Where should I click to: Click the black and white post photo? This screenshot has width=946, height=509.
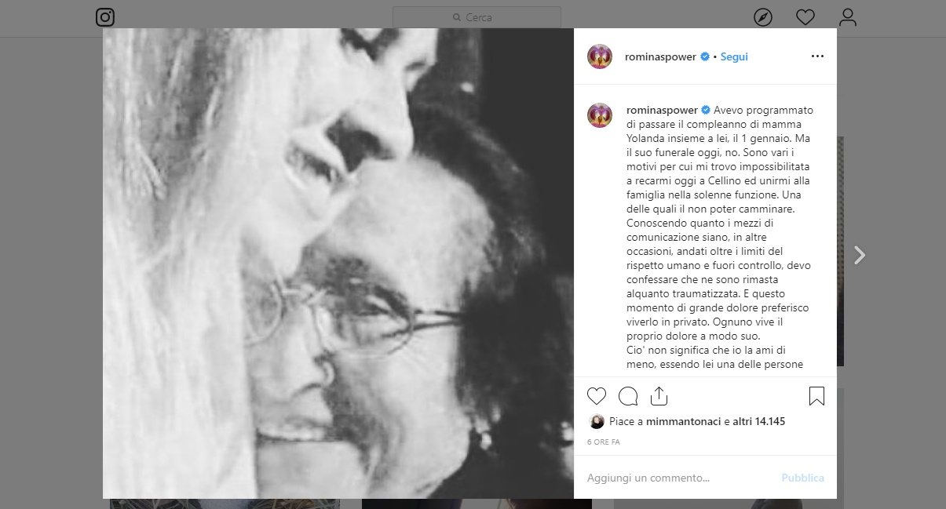(338, 264)
